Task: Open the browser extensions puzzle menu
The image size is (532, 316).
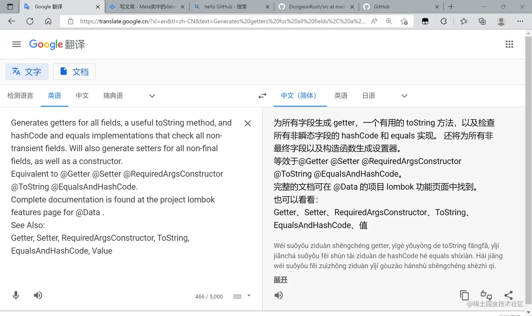Action: (x=444, y=21)
